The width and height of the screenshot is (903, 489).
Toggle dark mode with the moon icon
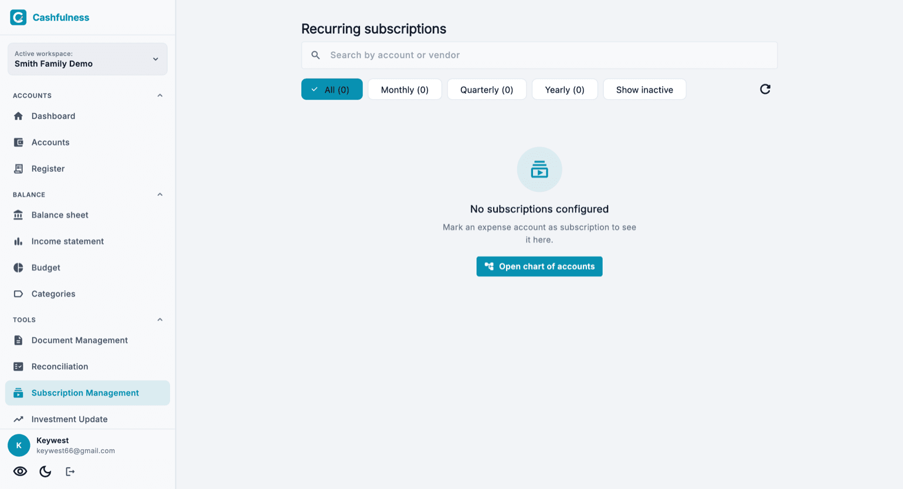(x=45, y=471)
